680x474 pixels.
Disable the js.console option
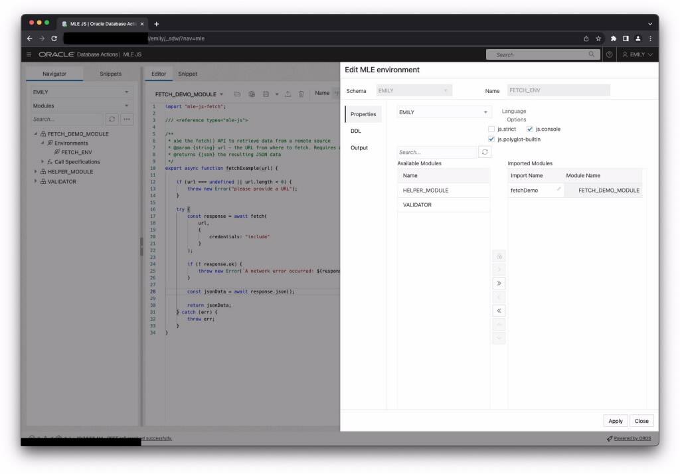[x=528, y=129]
